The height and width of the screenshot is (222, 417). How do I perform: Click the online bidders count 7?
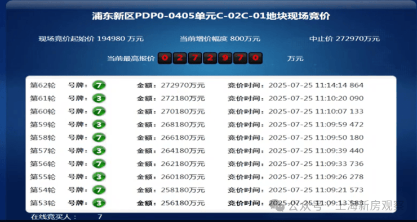pyautogui.click(x=100, y=217)
